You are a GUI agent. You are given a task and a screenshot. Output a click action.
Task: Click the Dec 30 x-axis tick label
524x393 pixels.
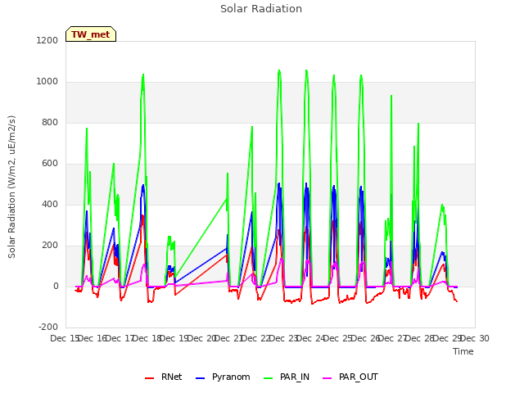475,338
